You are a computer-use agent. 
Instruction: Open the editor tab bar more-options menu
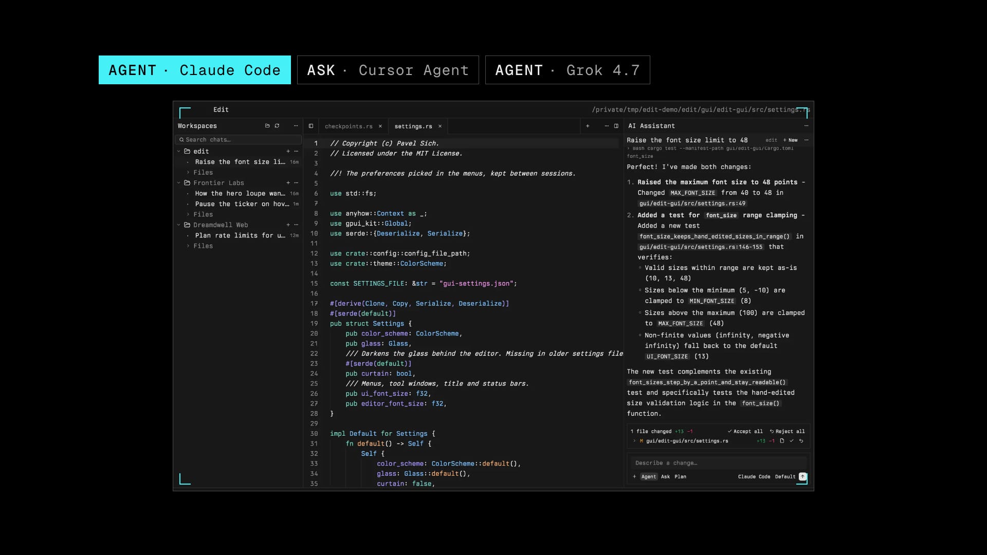[607, 126]
